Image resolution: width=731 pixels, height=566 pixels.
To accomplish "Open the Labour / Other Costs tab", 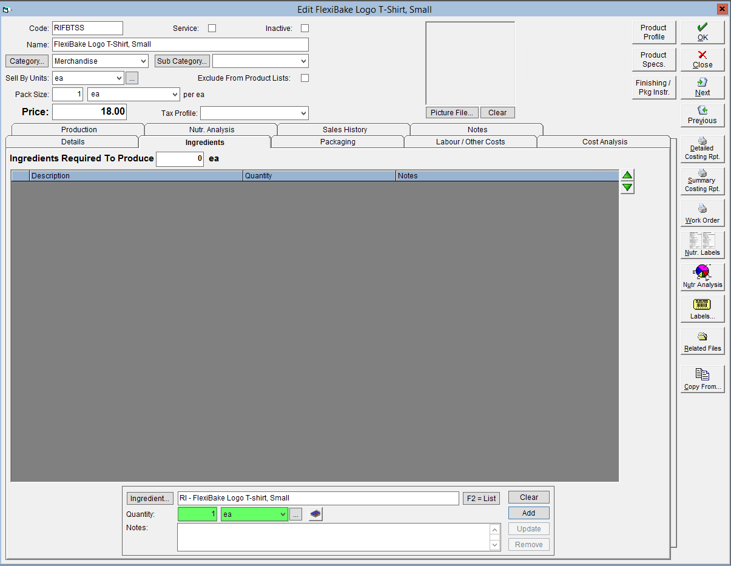I will [471, 142].
